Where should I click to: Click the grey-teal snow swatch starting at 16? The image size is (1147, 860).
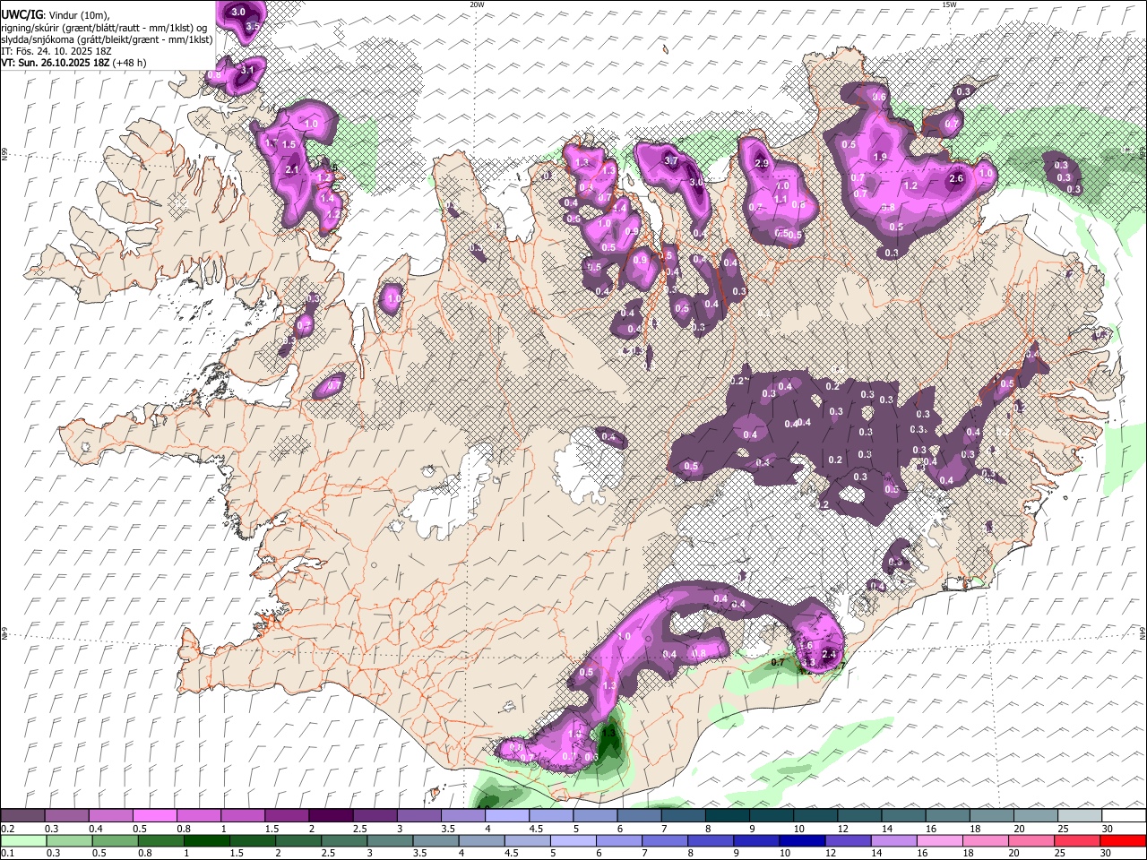(947, 815)
